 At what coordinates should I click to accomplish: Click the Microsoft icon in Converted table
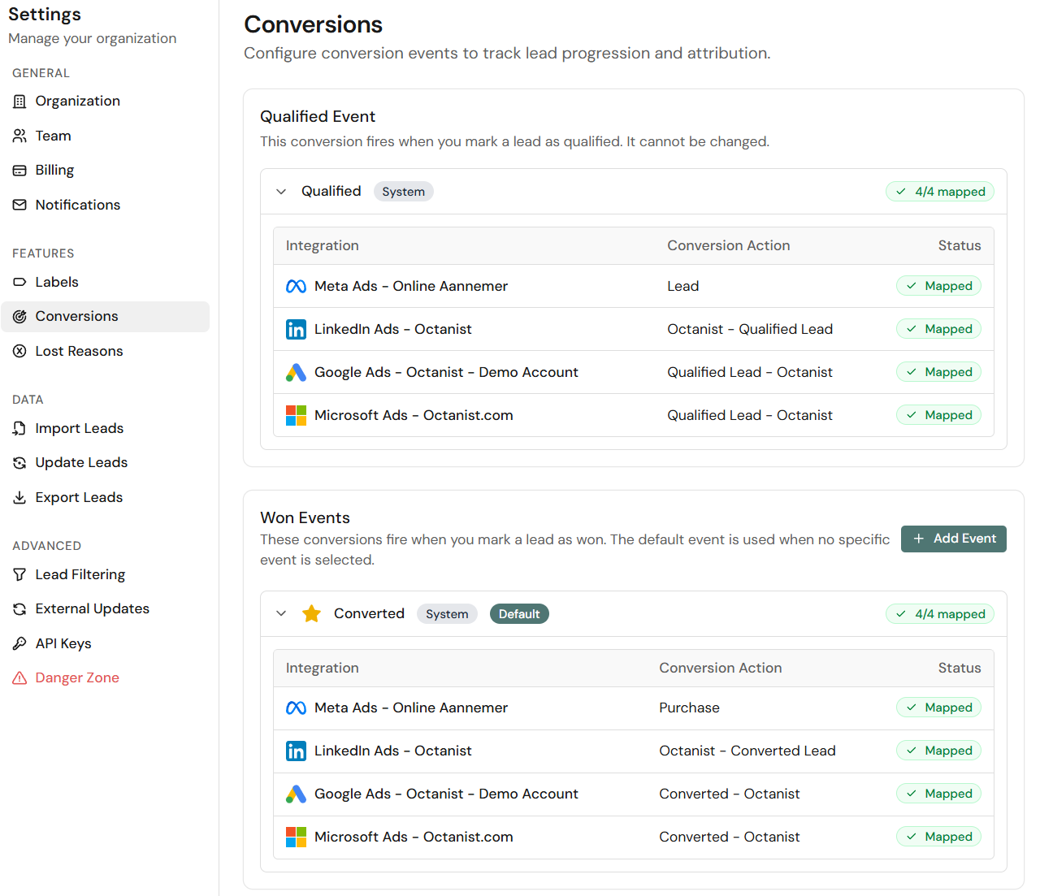(x=296, y=837)
